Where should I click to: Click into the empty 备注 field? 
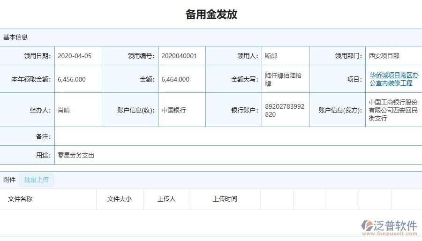234,136
